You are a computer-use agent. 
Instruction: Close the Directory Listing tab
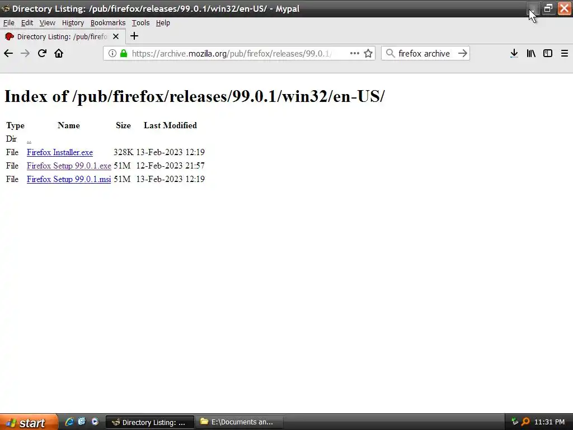click(116, 36)
